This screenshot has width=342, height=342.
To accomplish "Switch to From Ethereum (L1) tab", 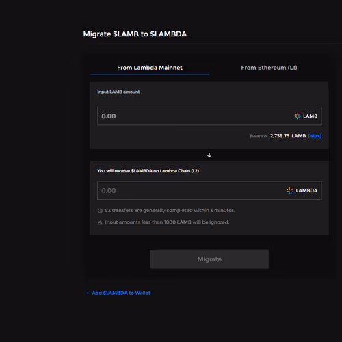I will 269,68.
